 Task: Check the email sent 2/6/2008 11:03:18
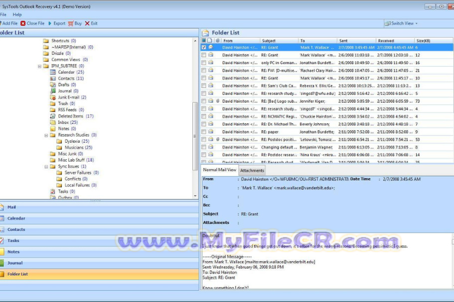click(x=204, y=55)
